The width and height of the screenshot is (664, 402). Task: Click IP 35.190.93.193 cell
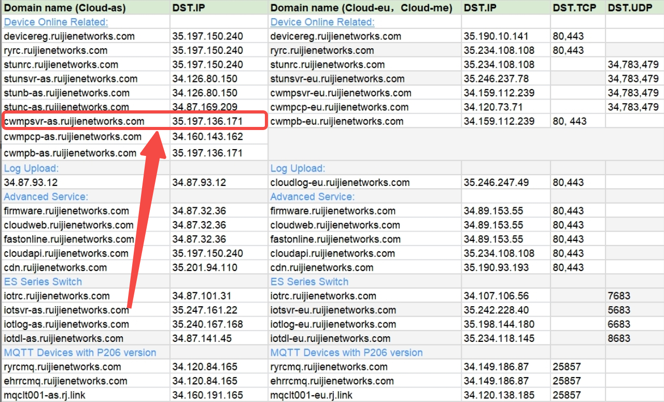point(506,268)
